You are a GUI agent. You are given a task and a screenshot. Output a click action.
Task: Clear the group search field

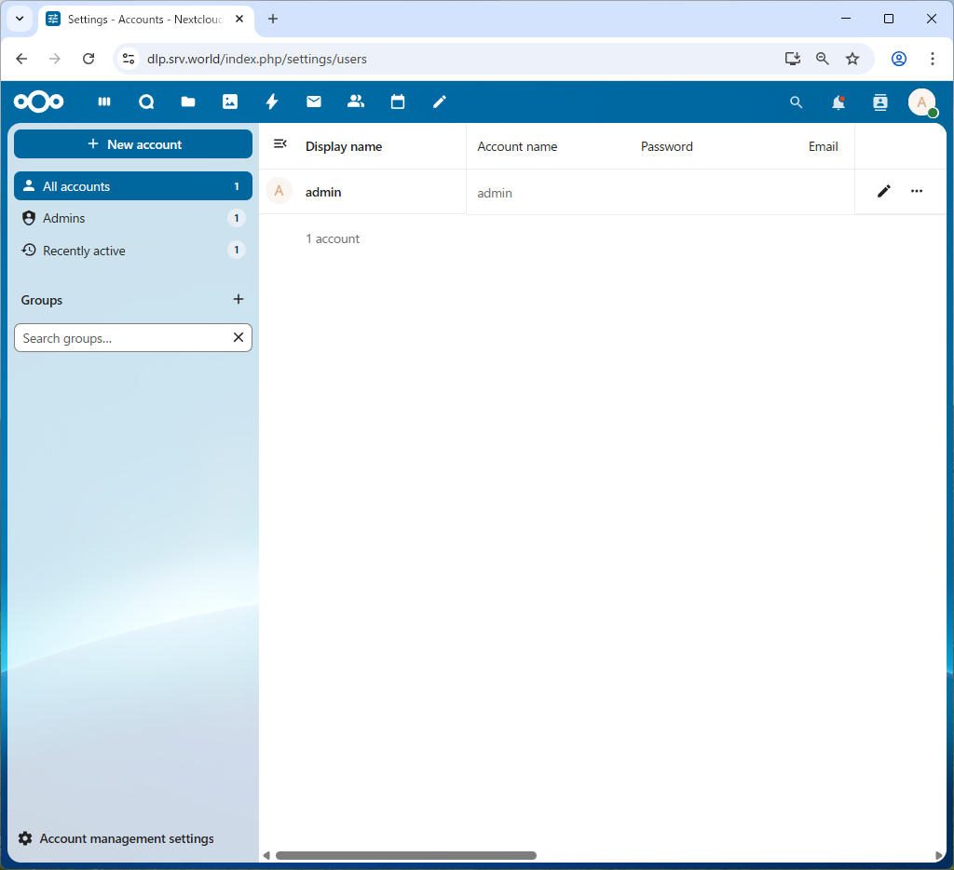(238, 337)
